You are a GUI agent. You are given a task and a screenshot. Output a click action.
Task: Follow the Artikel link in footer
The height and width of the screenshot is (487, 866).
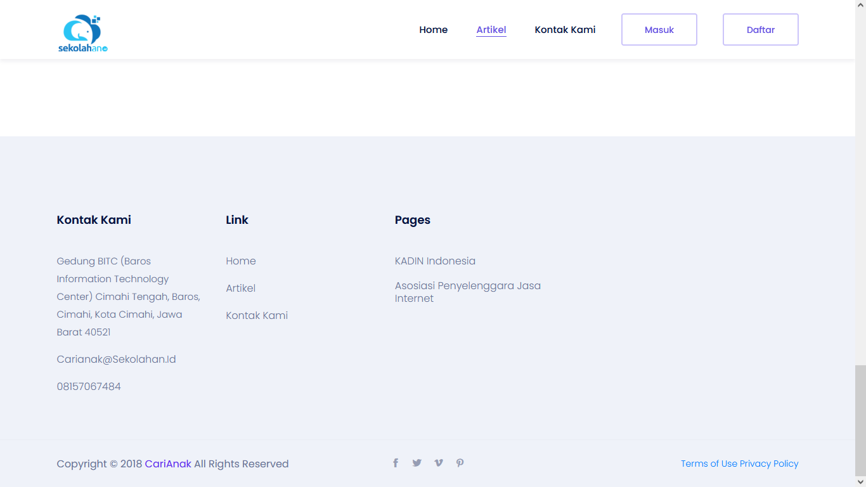pos(241,289)
